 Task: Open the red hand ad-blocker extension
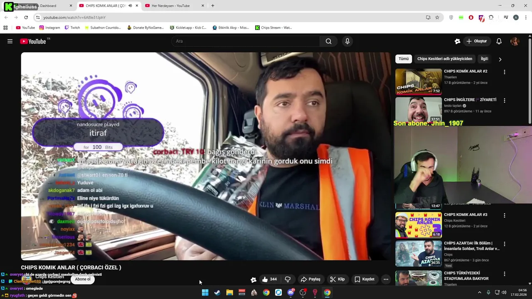471,17
